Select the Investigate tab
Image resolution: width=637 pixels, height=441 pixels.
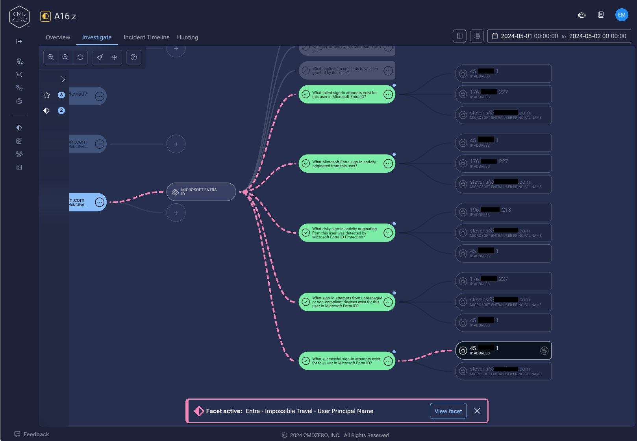(97, 37)
